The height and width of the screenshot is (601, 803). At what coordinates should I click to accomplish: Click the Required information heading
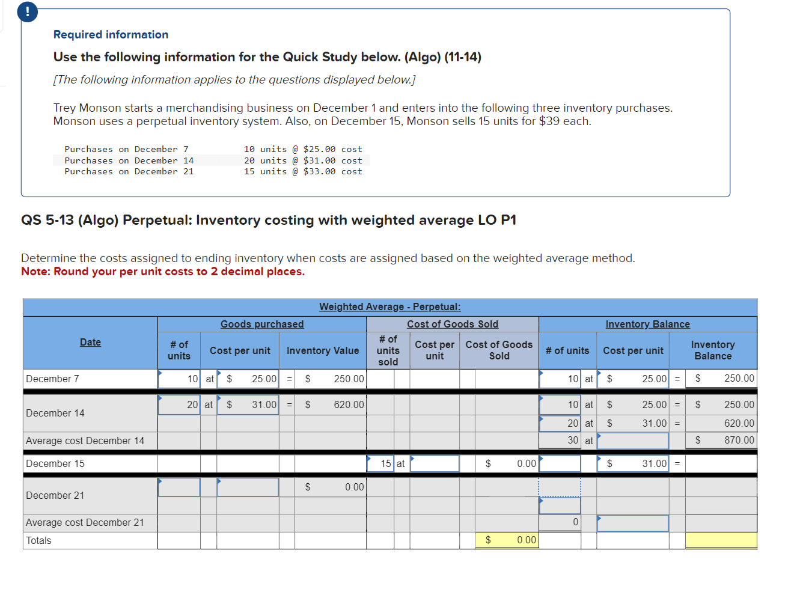coord(111,34)
